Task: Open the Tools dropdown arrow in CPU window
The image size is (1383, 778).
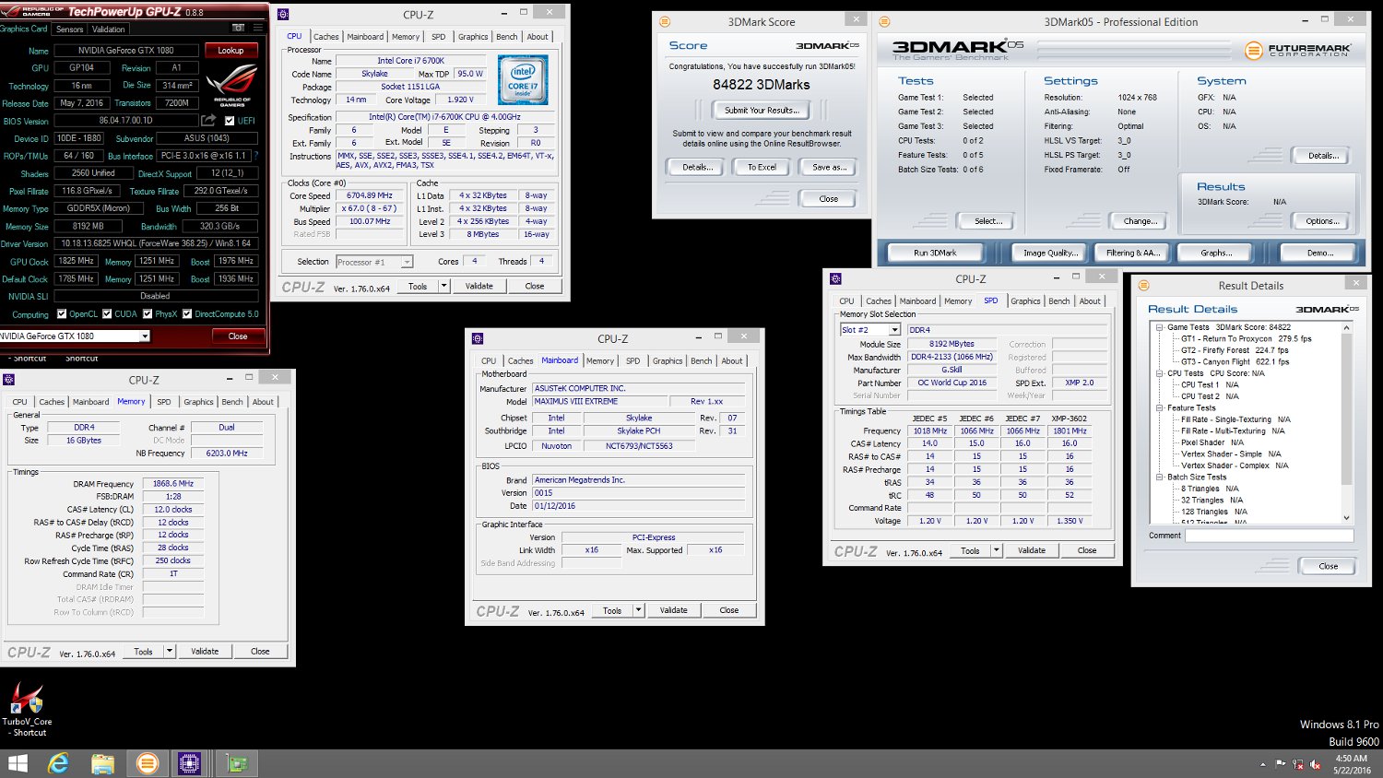Action: click(x=443, y=286)
